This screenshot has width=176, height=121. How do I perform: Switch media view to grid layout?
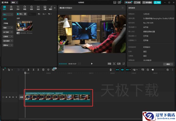pos(39,14)
